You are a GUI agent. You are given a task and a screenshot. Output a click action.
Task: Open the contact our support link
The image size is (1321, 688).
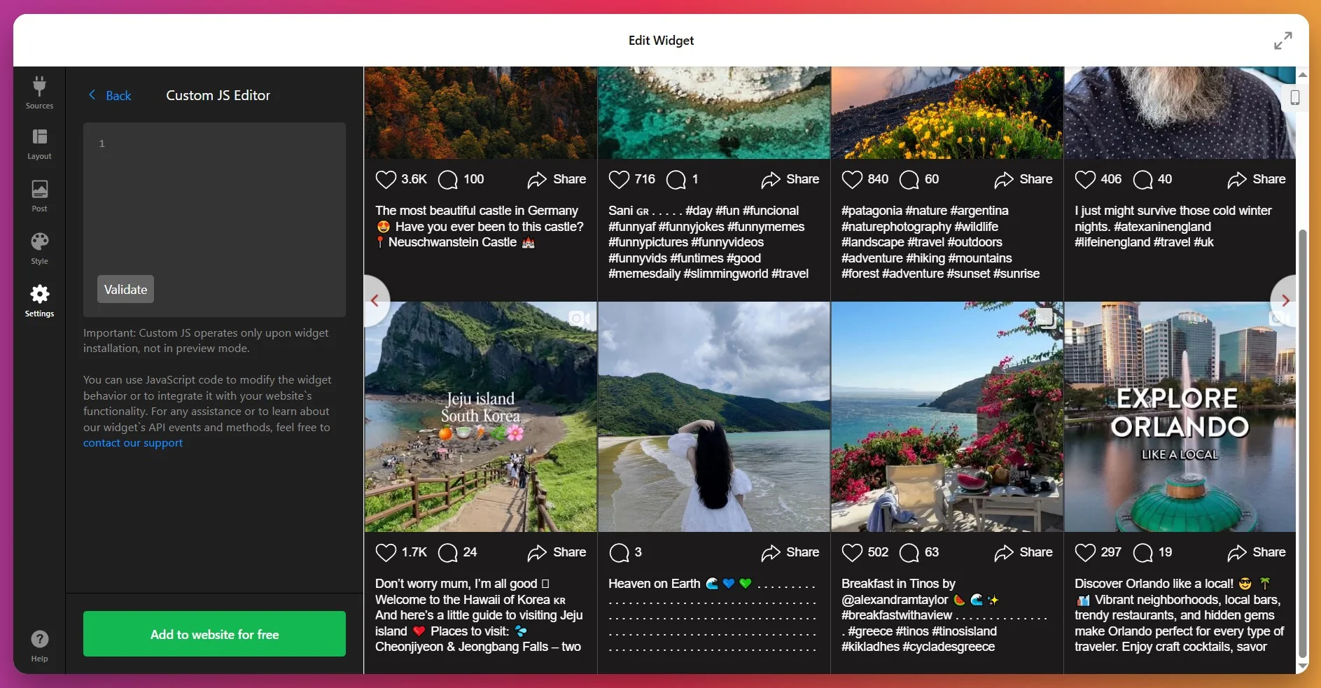(x=133, y=443)
